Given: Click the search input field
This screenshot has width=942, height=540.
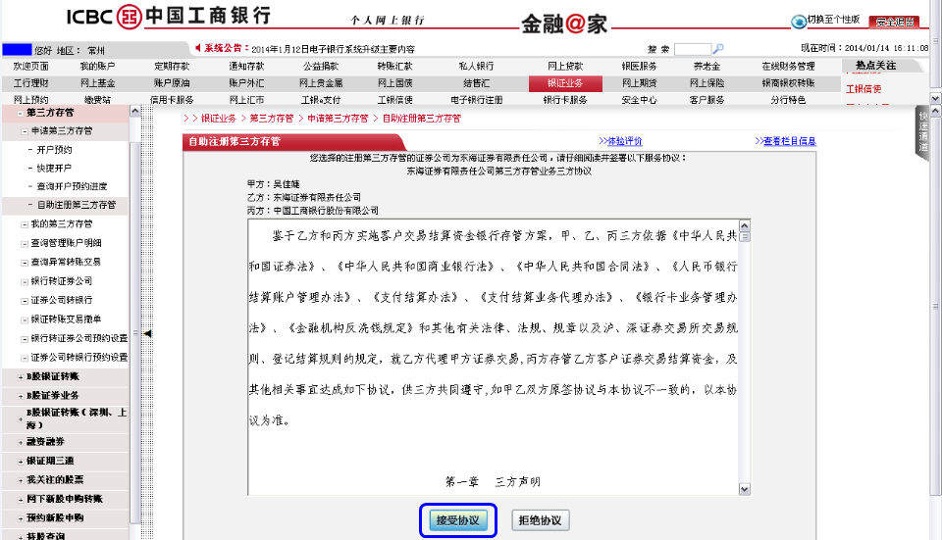Looking at the screenshot, I should pyautogui.click(x=692, y=49).
